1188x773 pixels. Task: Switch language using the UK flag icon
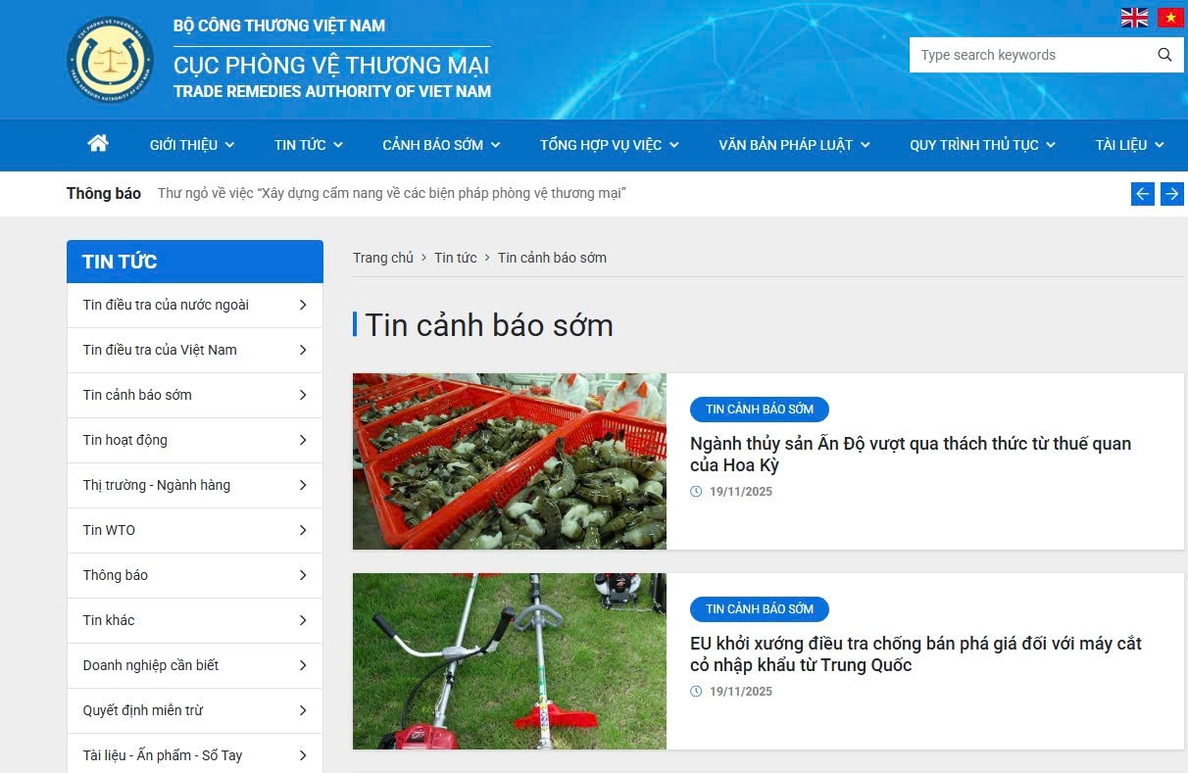(x=1134, y=18)
